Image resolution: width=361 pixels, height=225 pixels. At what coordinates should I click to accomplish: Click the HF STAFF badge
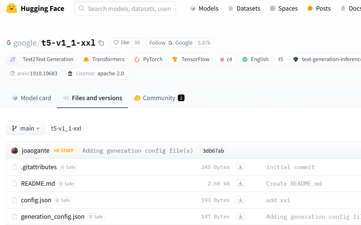(x=64, y=151)
